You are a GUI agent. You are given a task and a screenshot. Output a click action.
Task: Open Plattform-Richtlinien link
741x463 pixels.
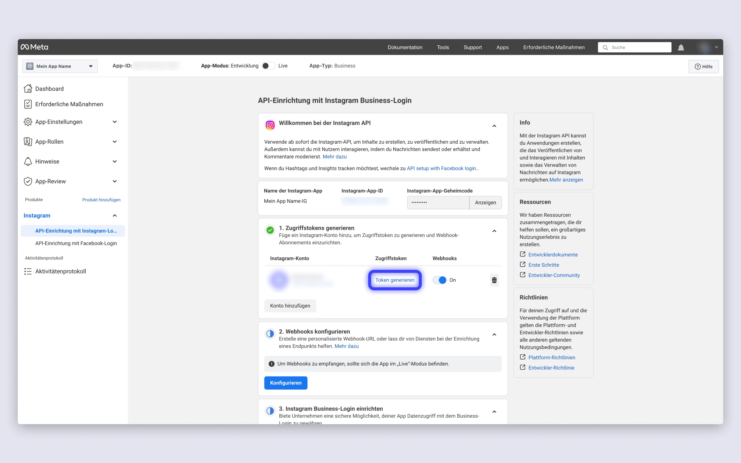pyautogui.click(x=552, y=357)
